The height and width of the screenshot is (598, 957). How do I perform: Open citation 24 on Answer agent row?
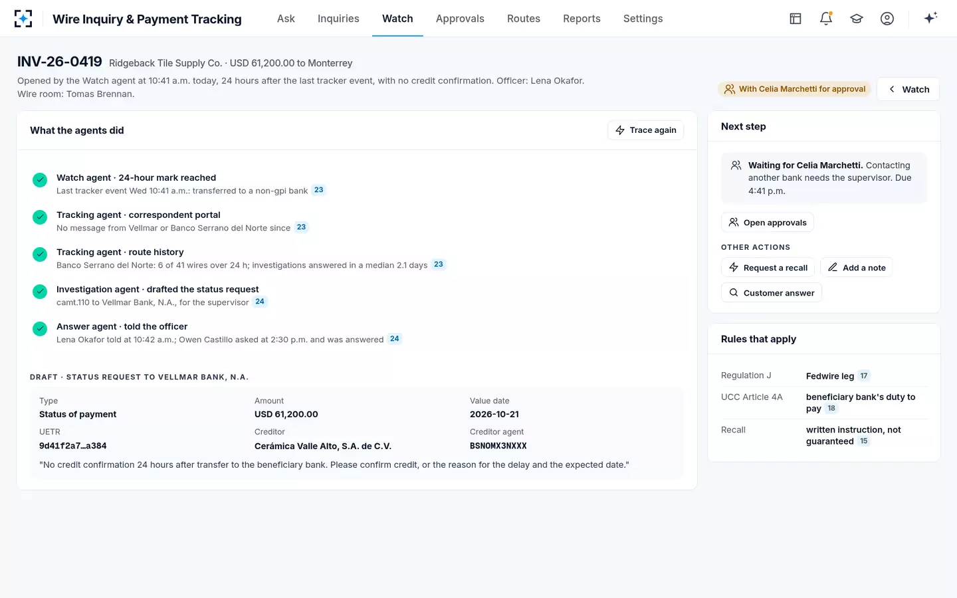(x=395, y=339)
